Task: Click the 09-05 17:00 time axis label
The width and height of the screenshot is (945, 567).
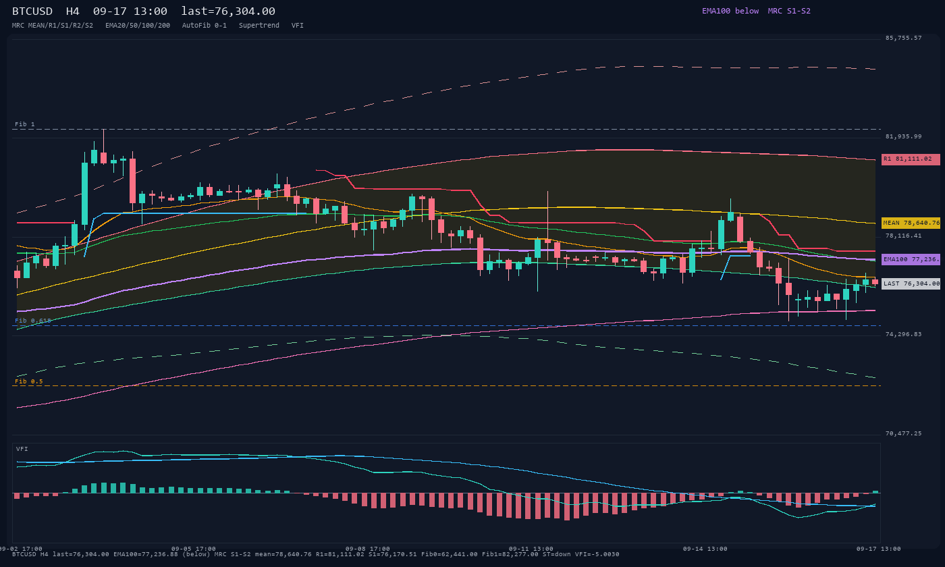Action: tap(194, 549)
